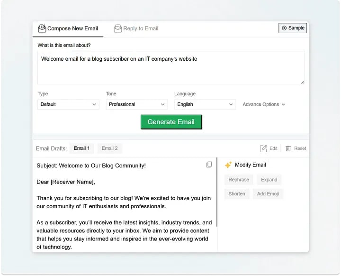The height and width of the screenshot is (276, 341).
Task: Click the Shorten button
Action: coord(237,193)
